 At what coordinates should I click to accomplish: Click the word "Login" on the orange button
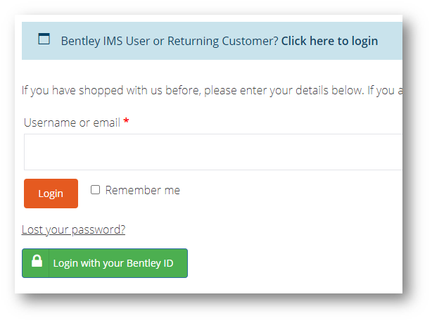coord(51,194)
